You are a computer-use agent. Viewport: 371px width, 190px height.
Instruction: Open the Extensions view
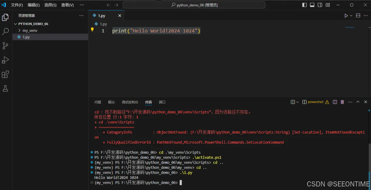(x=5, y=74)
